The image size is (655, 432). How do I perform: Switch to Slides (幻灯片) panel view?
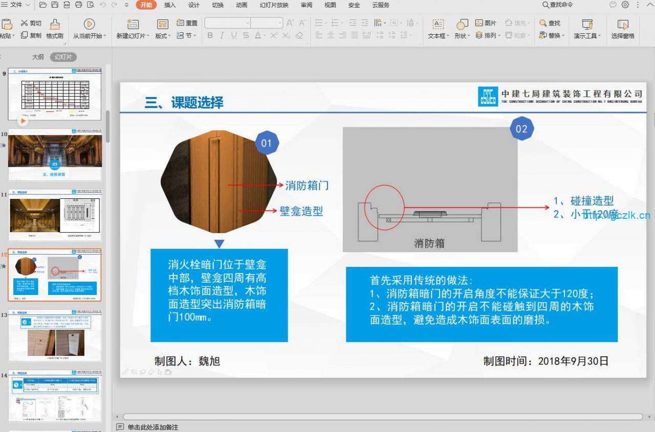[x=63, y=57]
